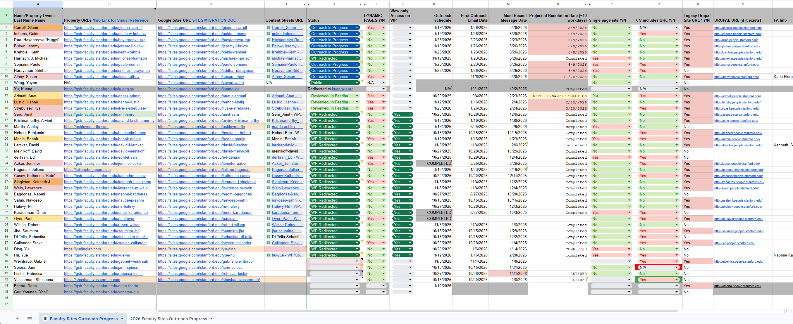
Task: Open the SITES MIGRATION DOC link
Action: (214, 20)
